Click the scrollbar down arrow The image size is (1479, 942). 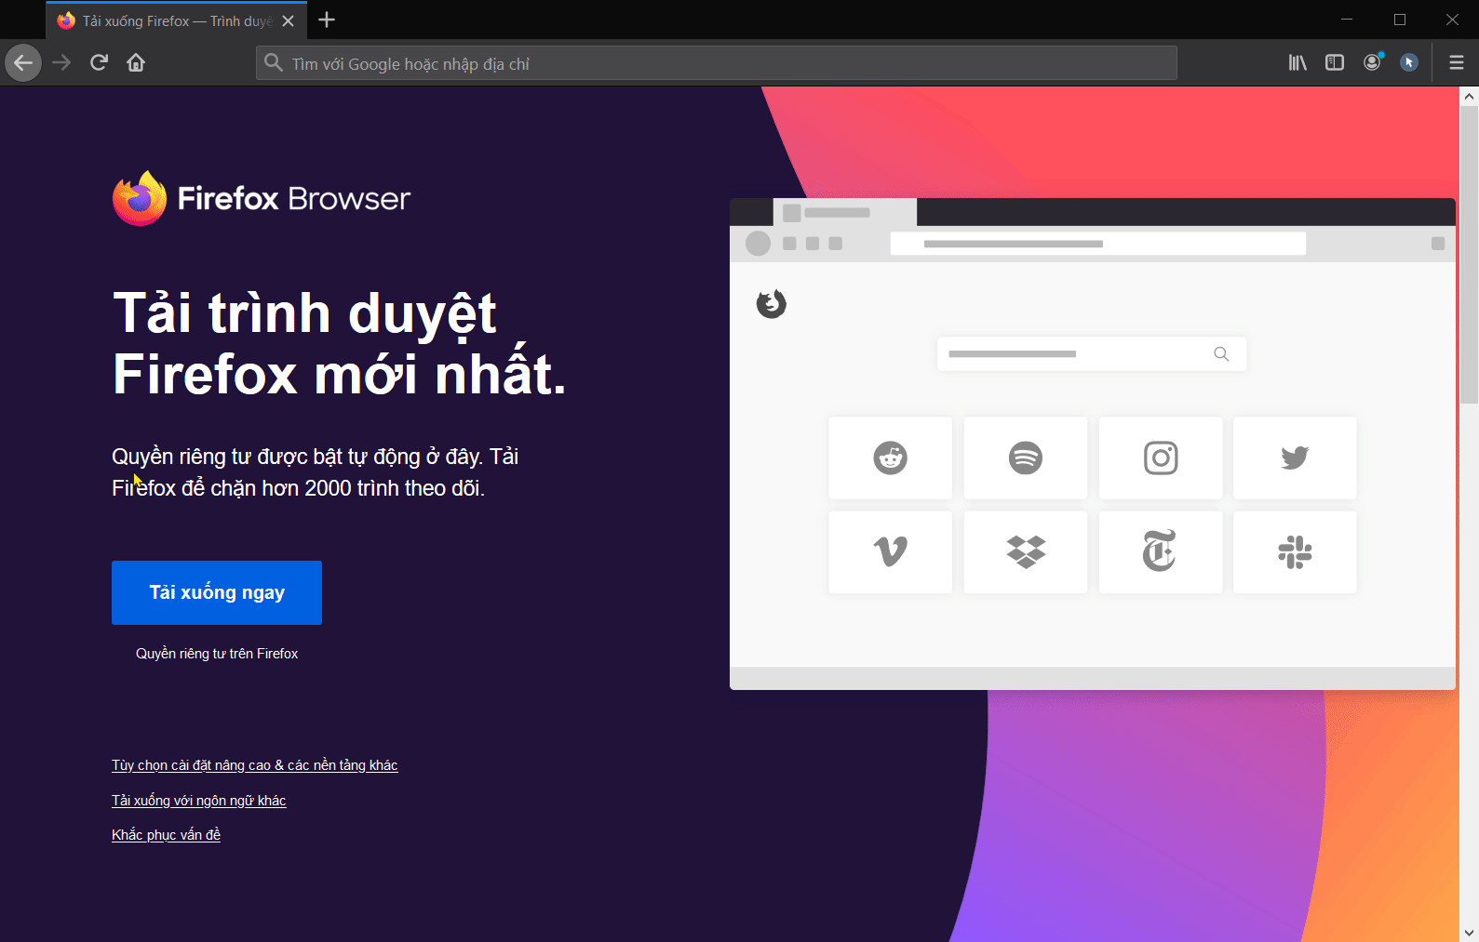point(1469,933)
